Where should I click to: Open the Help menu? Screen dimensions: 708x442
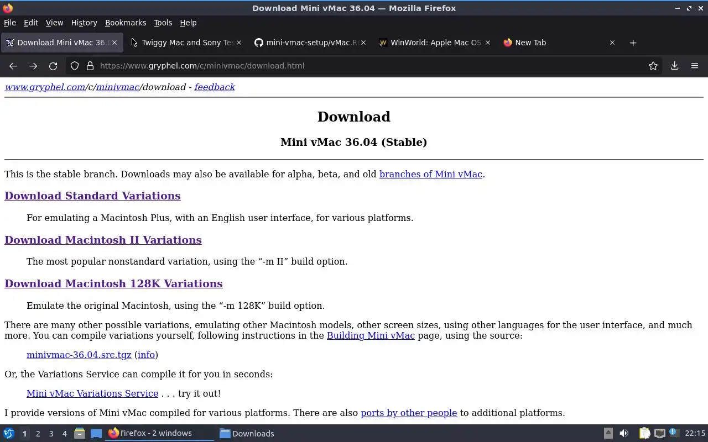[x=188, y=23]
